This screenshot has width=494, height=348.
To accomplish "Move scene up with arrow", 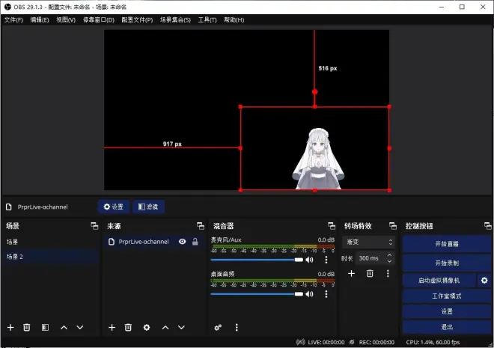I will [64, 328].
